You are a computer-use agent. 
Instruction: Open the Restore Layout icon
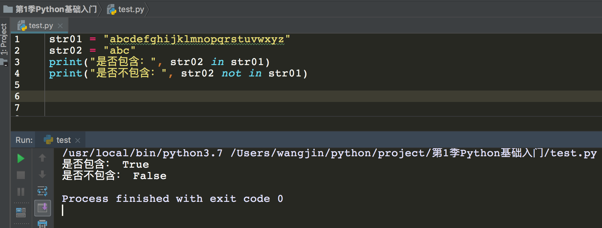tap(21, 212)
